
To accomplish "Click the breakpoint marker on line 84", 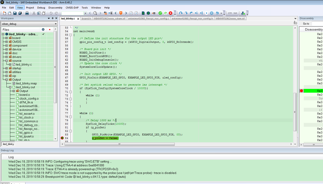I will (x=62, y=138).
